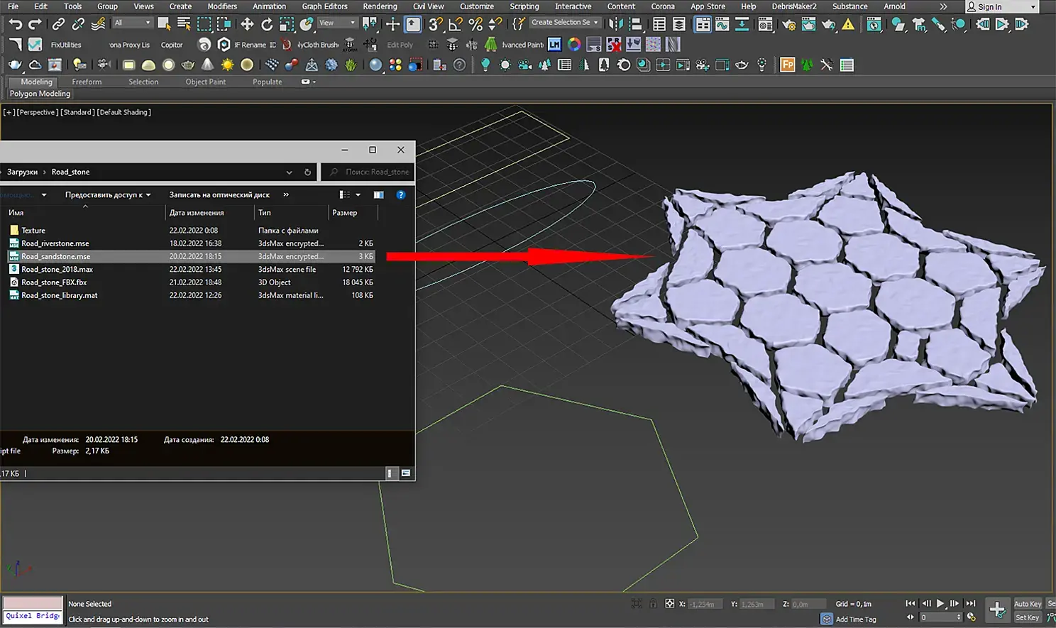The height and width of the screenshot is (628, 1056).
Task: Toggle Auto Key animation mode
Action: [1027, 604]
